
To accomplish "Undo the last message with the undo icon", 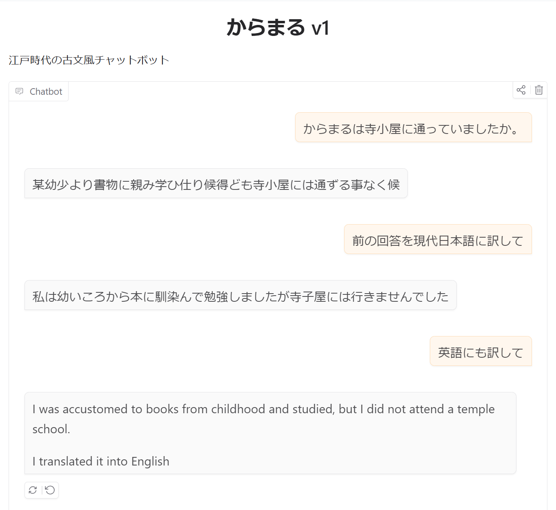I will click(50, 490).
